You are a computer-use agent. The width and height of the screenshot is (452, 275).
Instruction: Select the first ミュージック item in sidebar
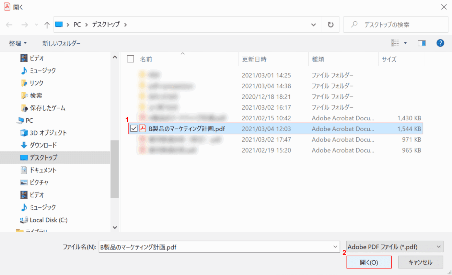(38, 70)
